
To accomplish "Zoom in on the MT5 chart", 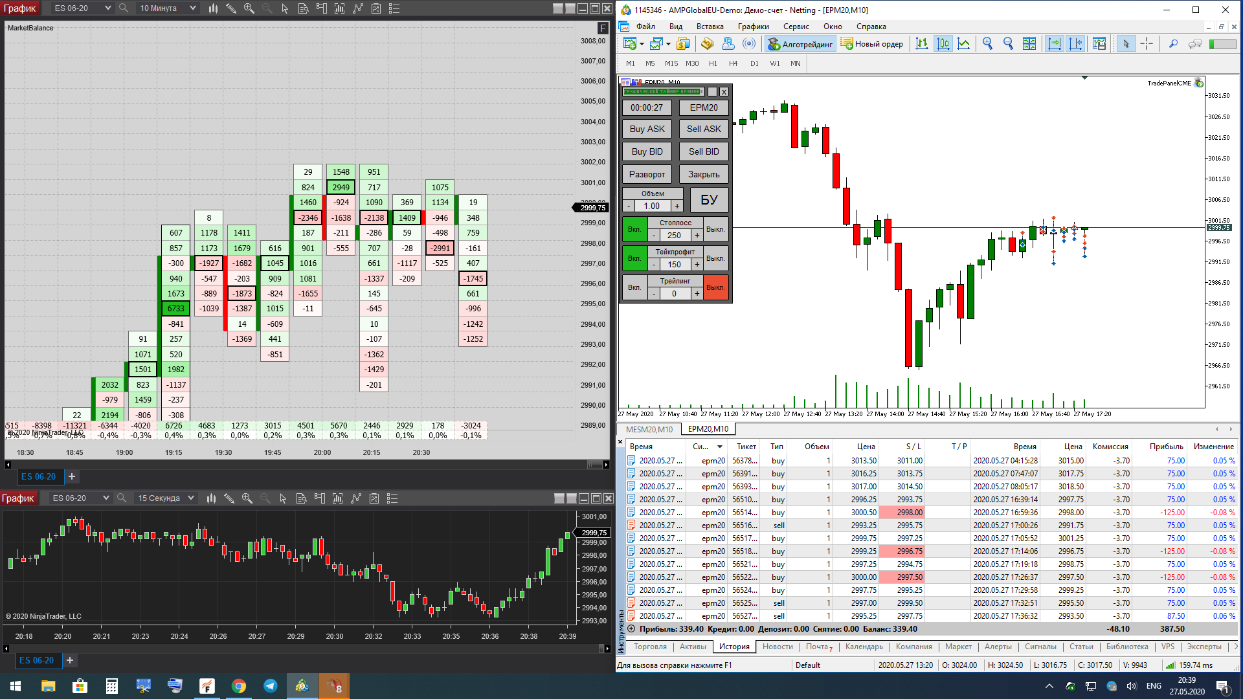I will tap(987, 44).
